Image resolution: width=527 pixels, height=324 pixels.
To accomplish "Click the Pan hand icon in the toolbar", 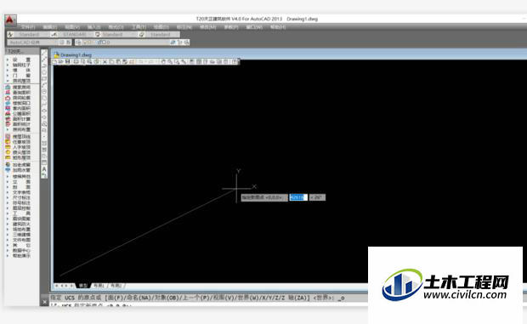I will click(x=163, y=61).
